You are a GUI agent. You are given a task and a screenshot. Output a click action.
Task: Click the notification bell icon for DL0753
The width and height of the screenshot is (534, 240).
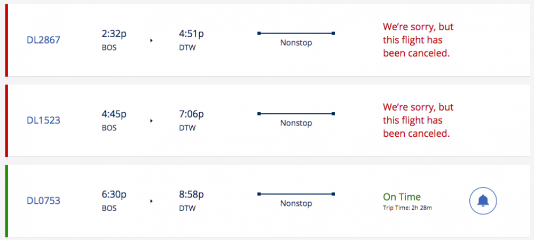click(483, 201)
